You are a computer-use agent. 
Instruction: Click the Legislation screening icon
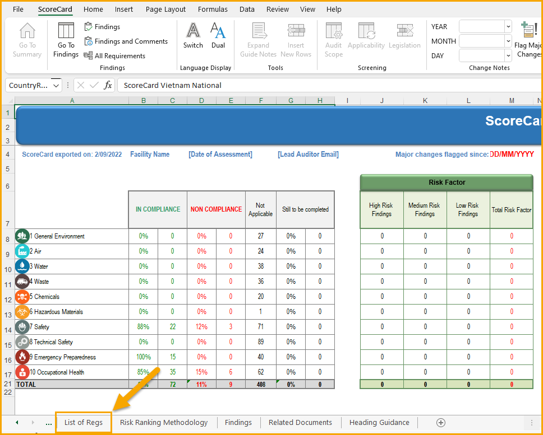pos(405,31)
